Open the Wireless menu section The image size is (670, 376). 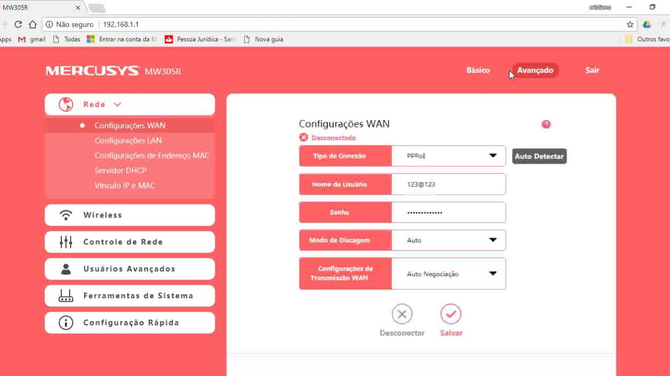pyautogui.click(x=130, y=215)
